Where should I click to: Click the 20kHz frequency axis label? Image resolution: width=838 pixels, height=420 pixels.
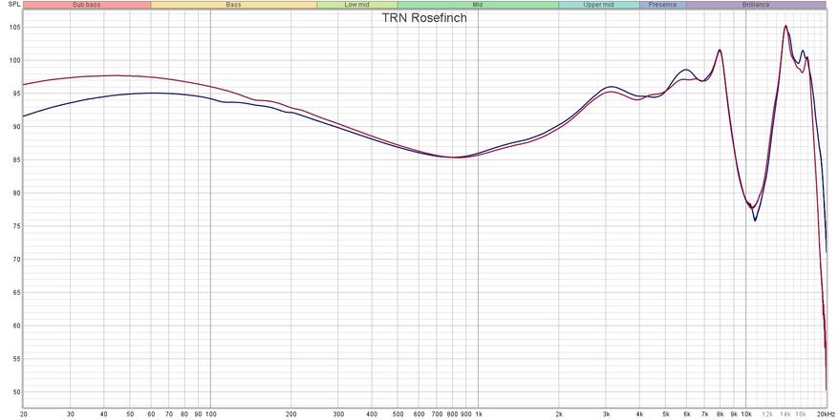tap(826, 414)
